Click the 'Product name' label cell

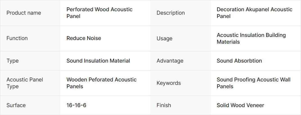[x=24, y=13]
